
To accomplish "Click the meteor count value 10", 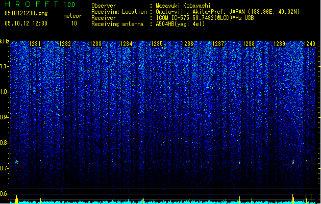I will pyautogui.click(x=74, y=23).
